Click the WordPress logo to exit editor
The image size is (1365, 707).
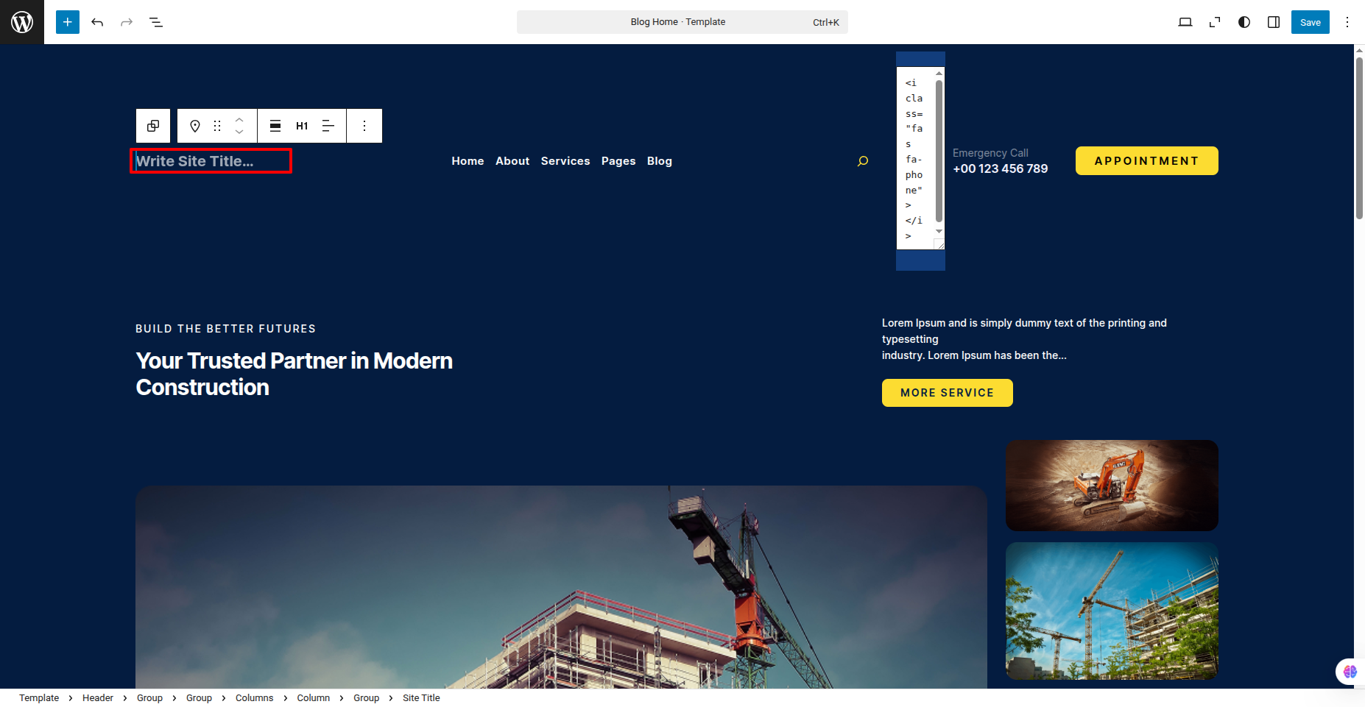[22, 22]
